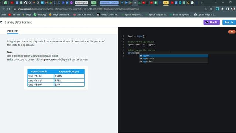Toggle the browser side panel
Viewport: 236px width, 133px height.
[228, 9]
